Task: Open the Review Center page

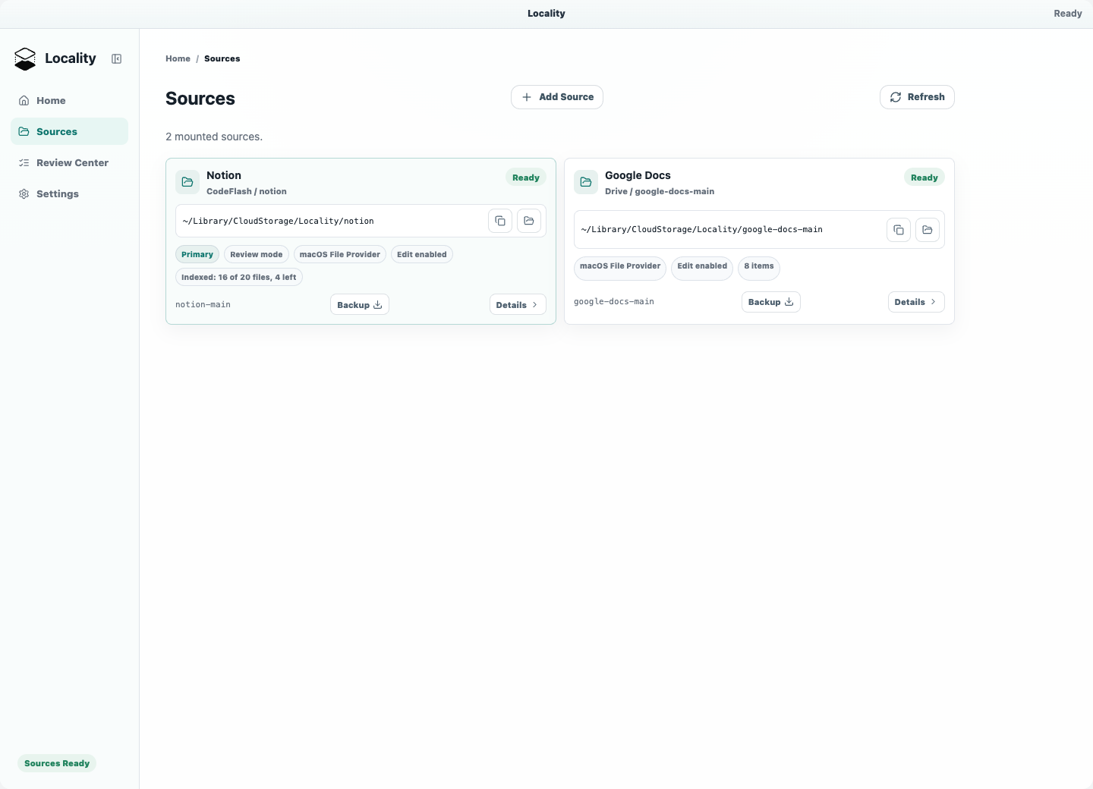Action: click(69, 162)
